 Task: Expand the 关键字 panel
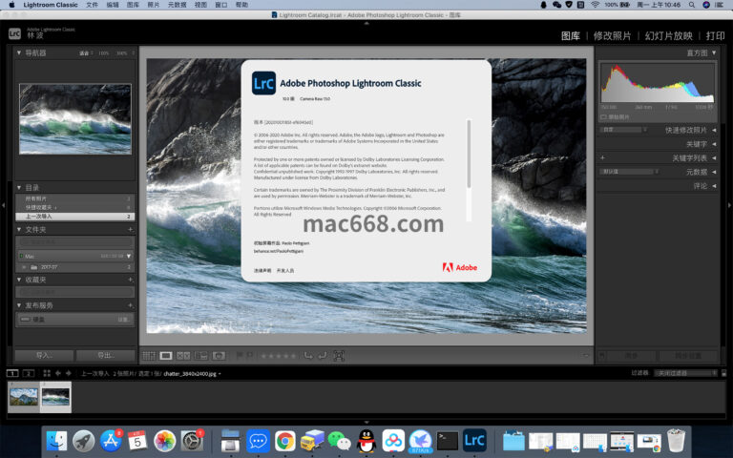(x=714, y=144)
